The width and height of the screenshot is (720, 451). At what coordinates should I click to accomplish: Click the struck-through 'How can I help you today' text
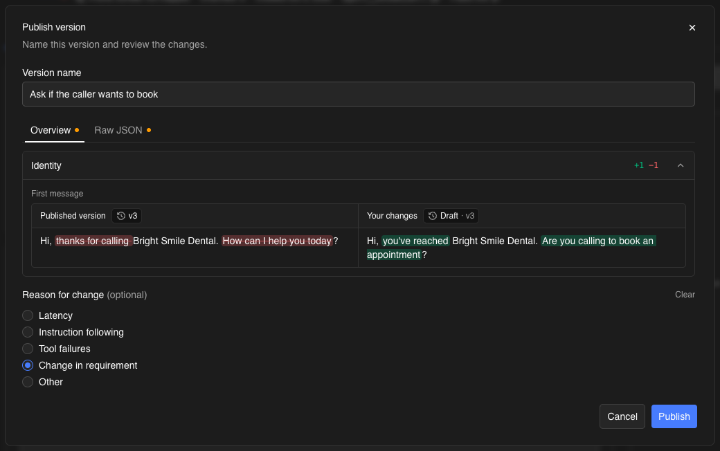[x=278, y=241]
